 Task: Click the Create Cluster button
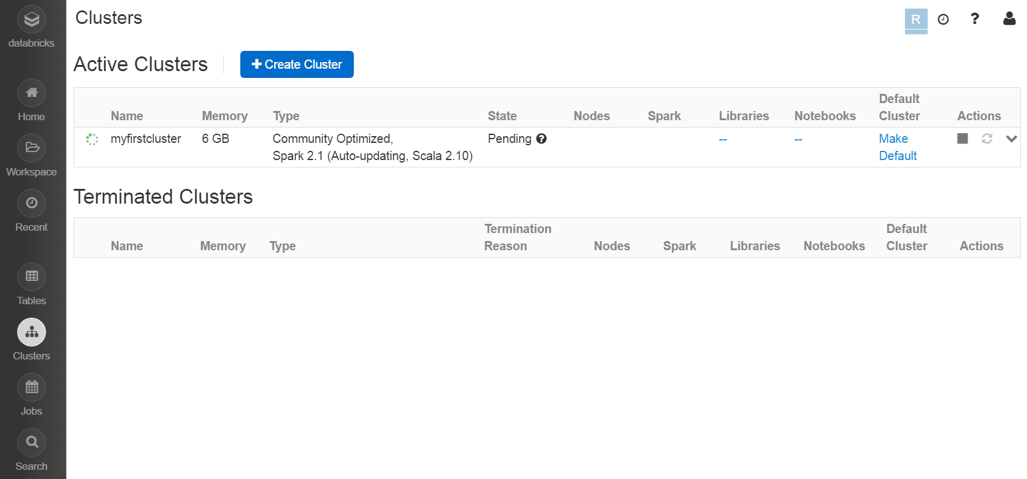click(x=297, y=64)
